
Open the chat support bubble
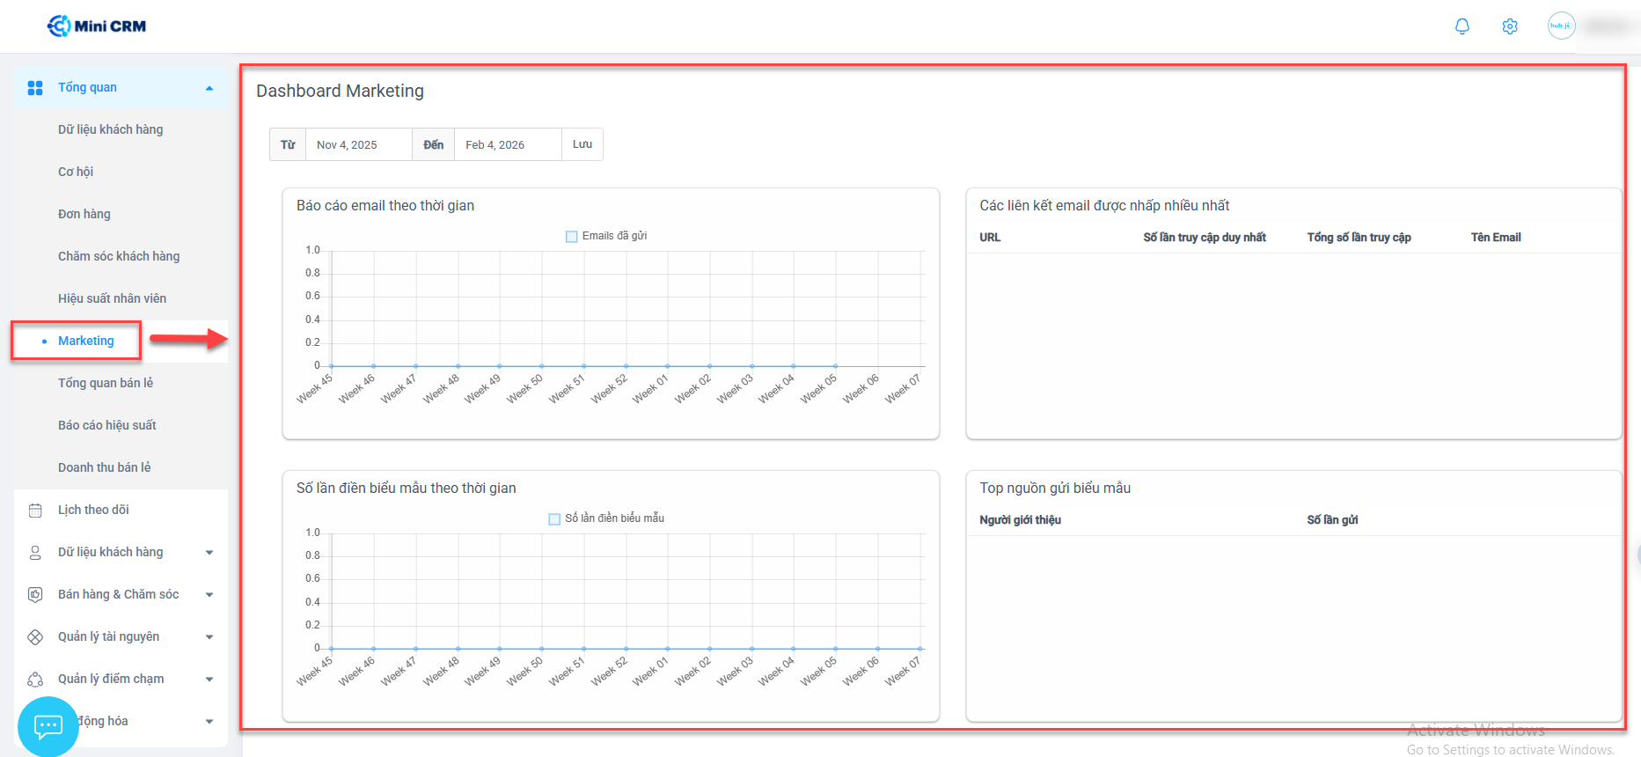coord(48,726)
